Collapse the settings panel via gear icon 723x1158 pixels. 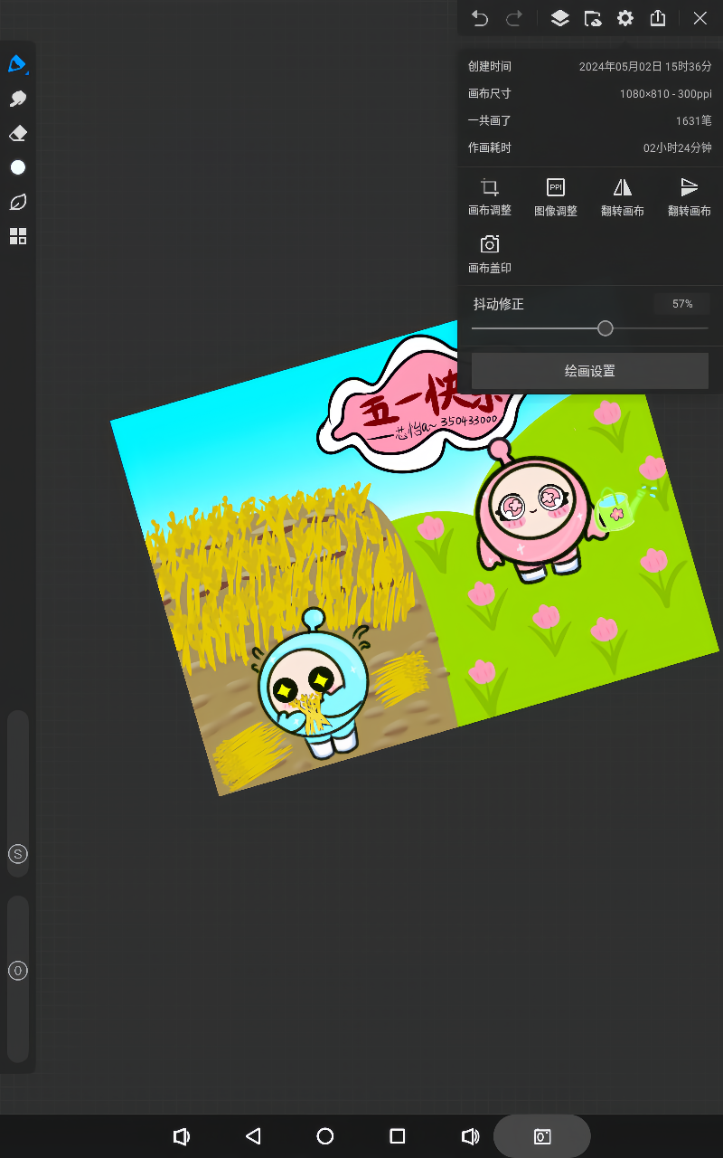624,18
